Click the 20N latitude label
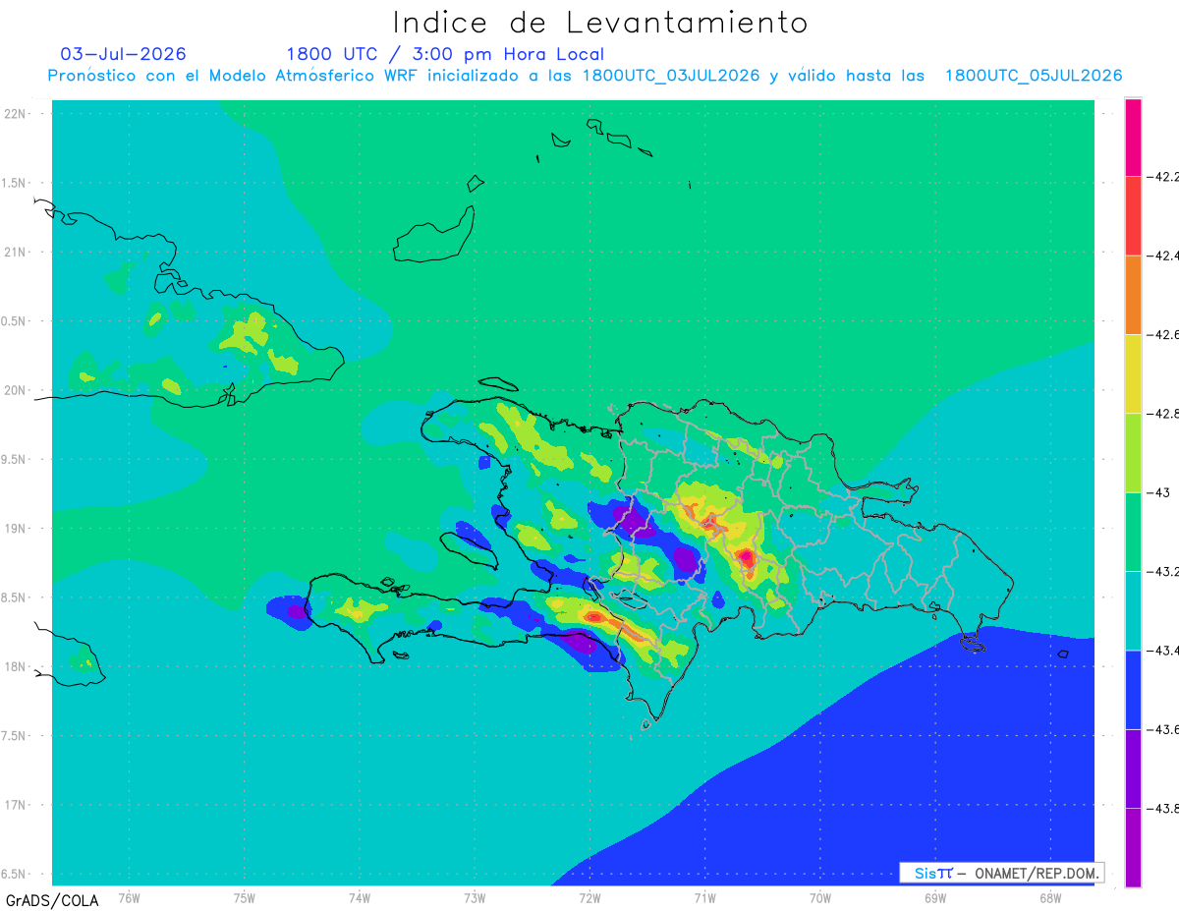Viewport: 1179px width, 911px height. (x=16, y=390)
